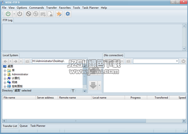
Task: Expand the 计算机 tree node
Action: (5, 79)
